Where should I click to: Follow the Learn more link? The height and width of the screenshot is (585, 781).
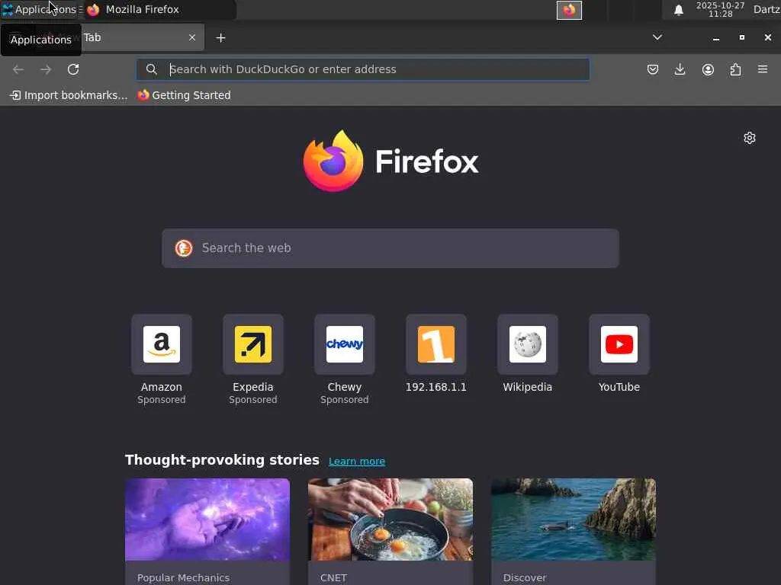click(x=357, y=461)
